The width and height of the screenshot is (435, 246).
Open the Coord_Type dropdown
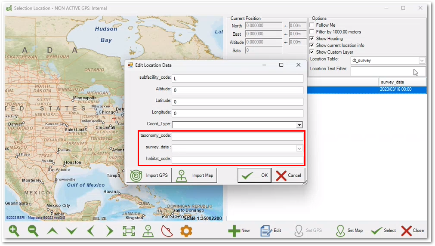pos(299,125)
